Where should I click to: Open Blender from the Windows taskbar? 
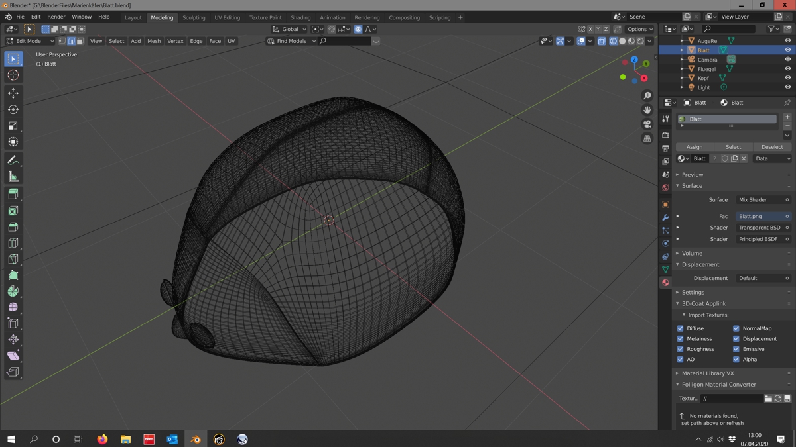pos(196,439)
